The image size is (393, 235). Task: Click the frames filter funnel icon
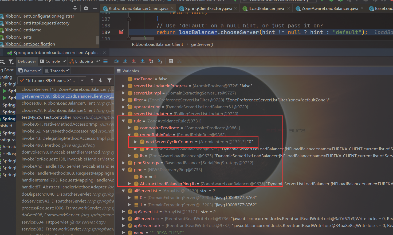[109, 80]
